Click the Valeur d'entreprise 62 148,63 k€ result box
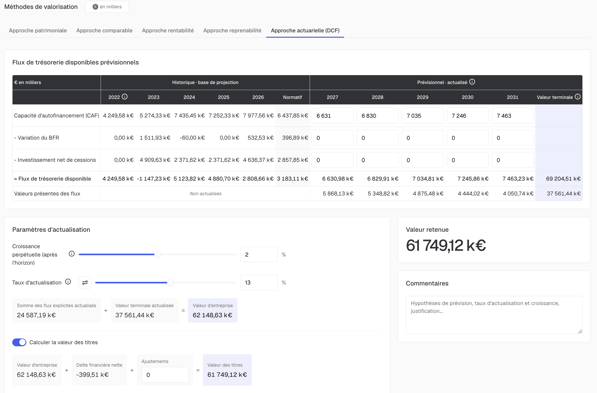Screen dimensions: 597x393 [x=212, y=310]
